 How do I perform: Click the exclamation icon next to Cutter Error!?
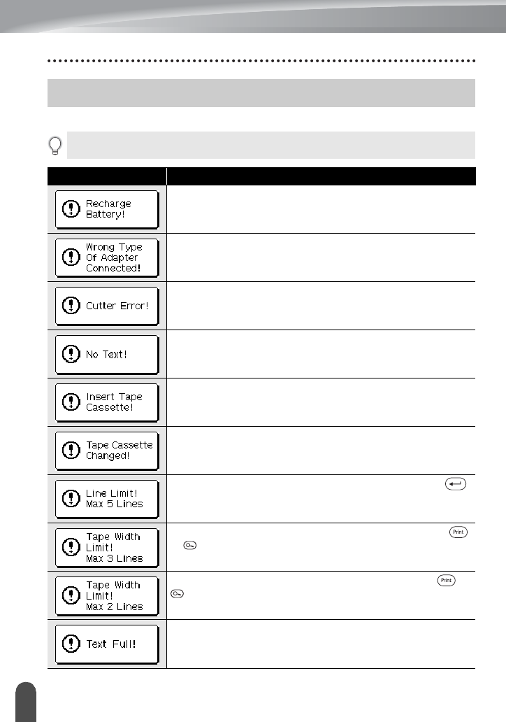[71, 306]
